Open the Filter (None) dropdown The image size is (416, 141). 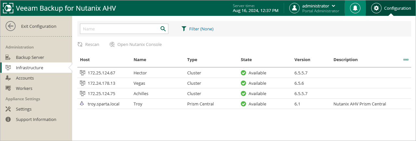click(x=197, y=29)
